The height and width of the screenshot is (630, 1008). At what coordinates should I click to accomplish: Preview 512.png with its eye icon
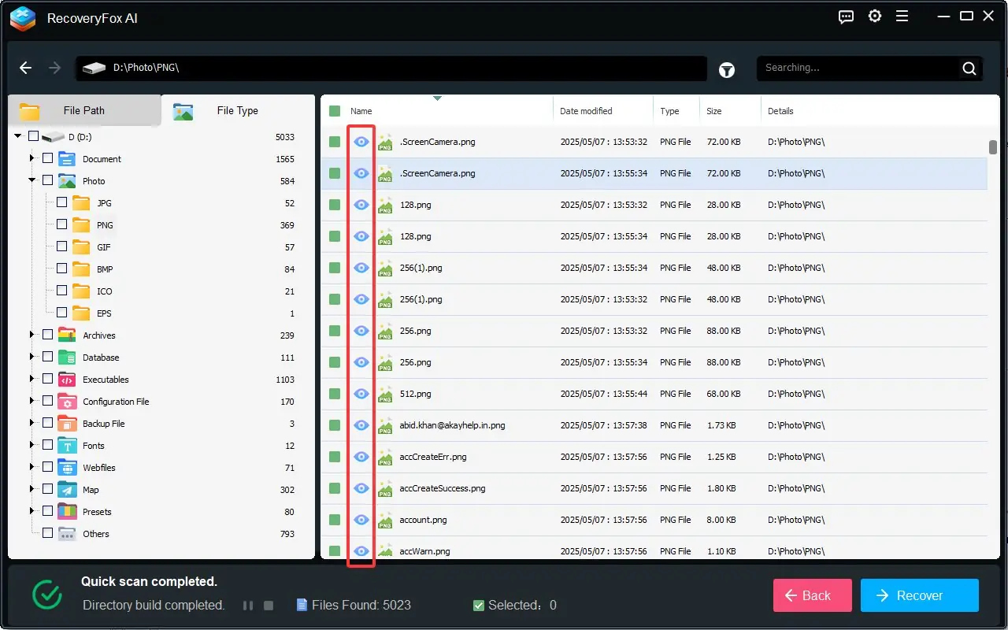click(361, 394)
